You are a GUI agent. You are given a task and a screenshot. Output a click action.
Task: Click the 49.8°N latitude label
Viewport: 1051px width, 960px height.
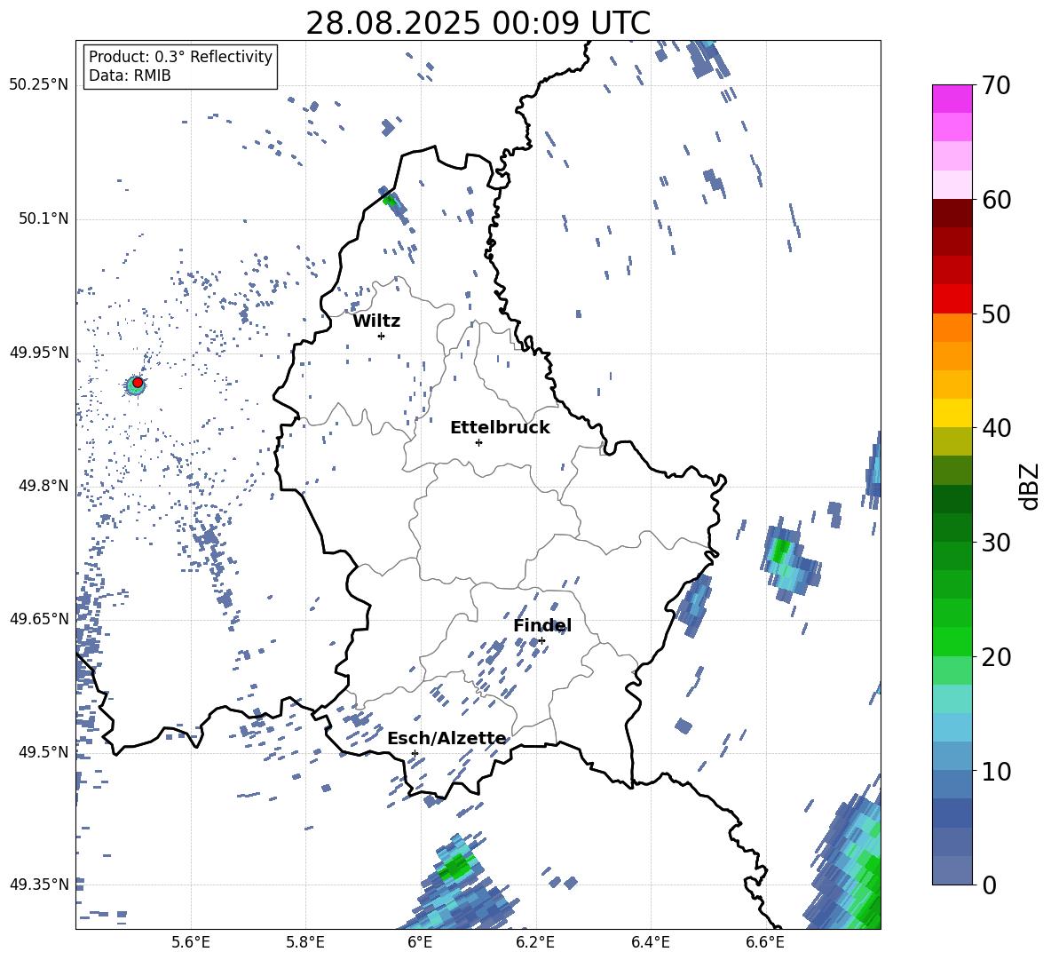click(x=43, y=486)
